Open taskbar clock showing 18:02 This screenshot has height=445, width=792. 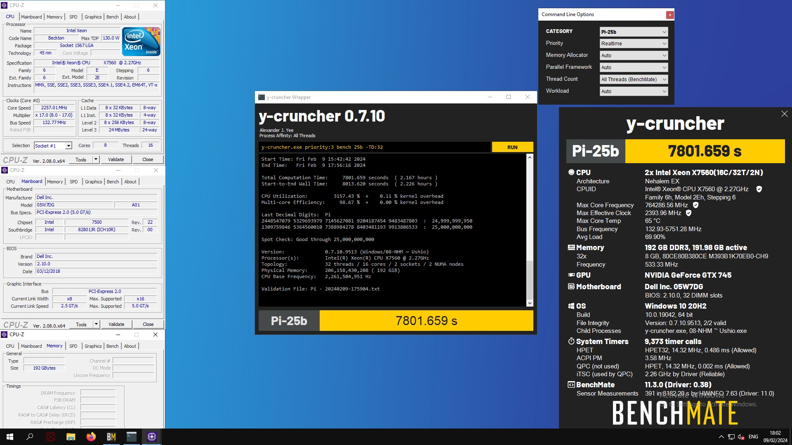[775, 437]
